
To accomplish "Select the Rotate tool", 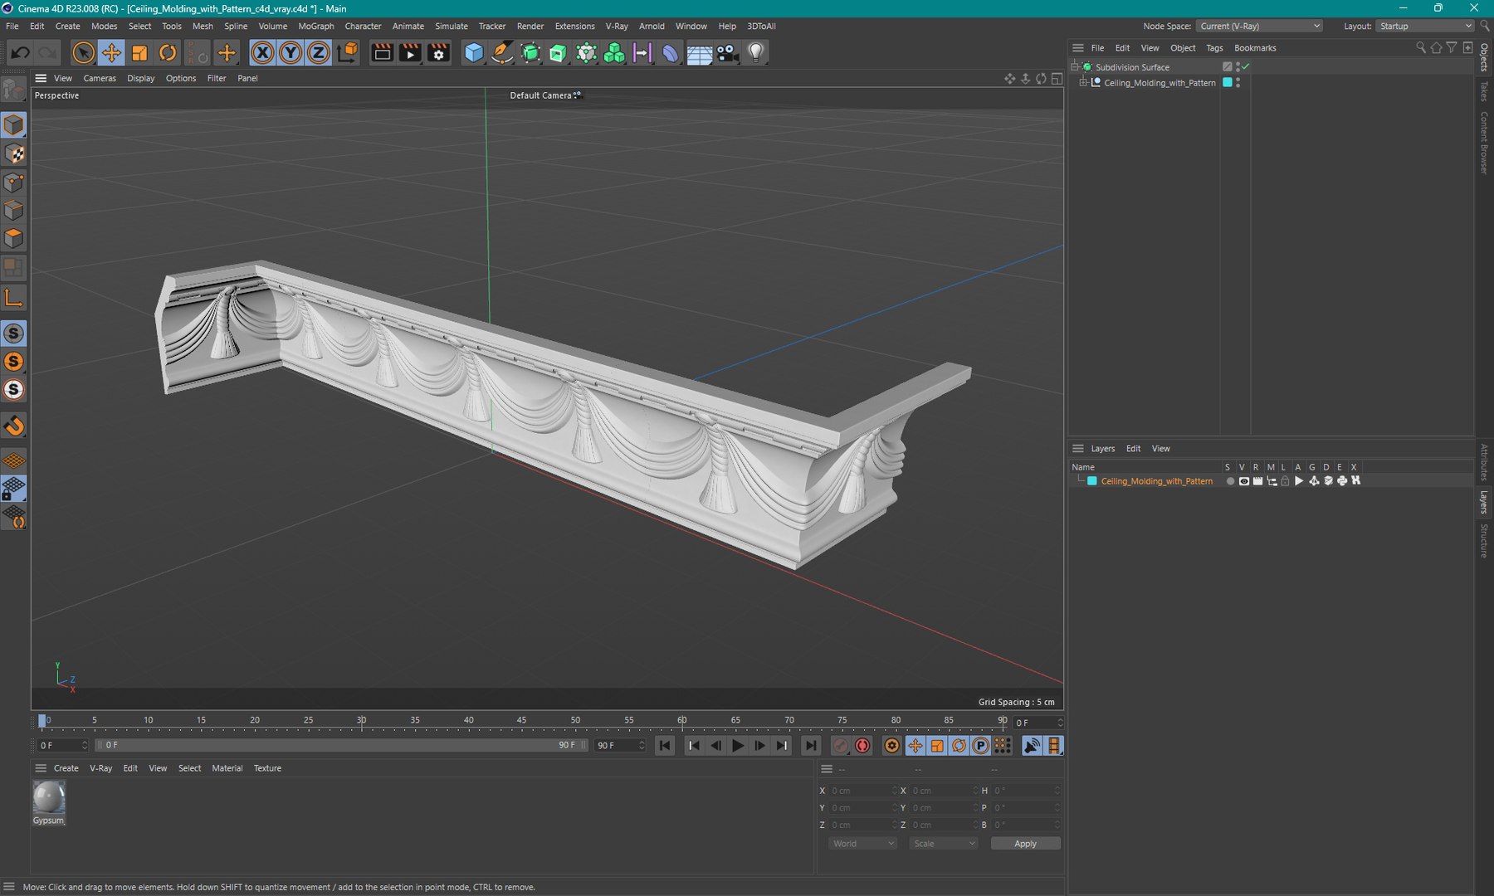I will point(168,53).
